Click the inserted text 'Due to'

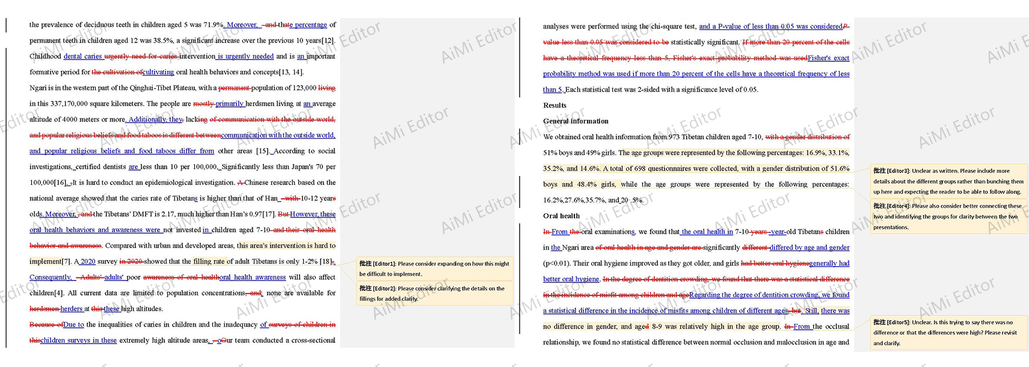pos(73,324)
